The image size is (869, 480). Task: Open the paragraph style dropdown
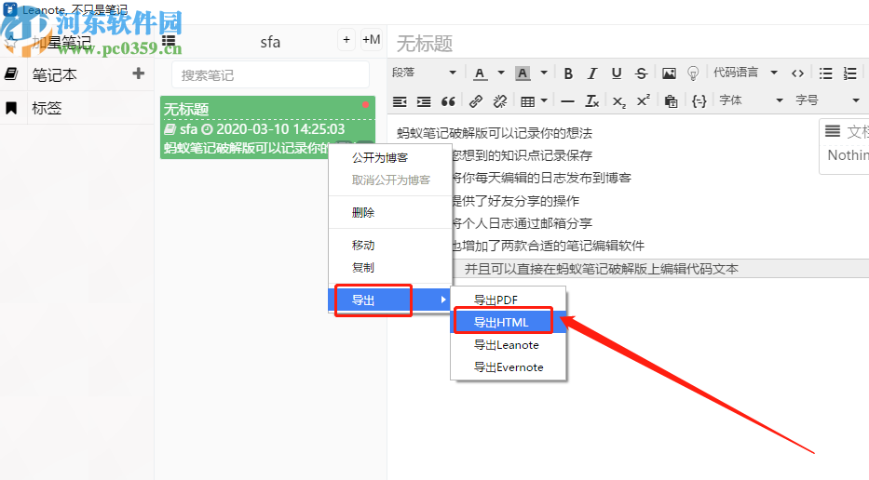424,73
